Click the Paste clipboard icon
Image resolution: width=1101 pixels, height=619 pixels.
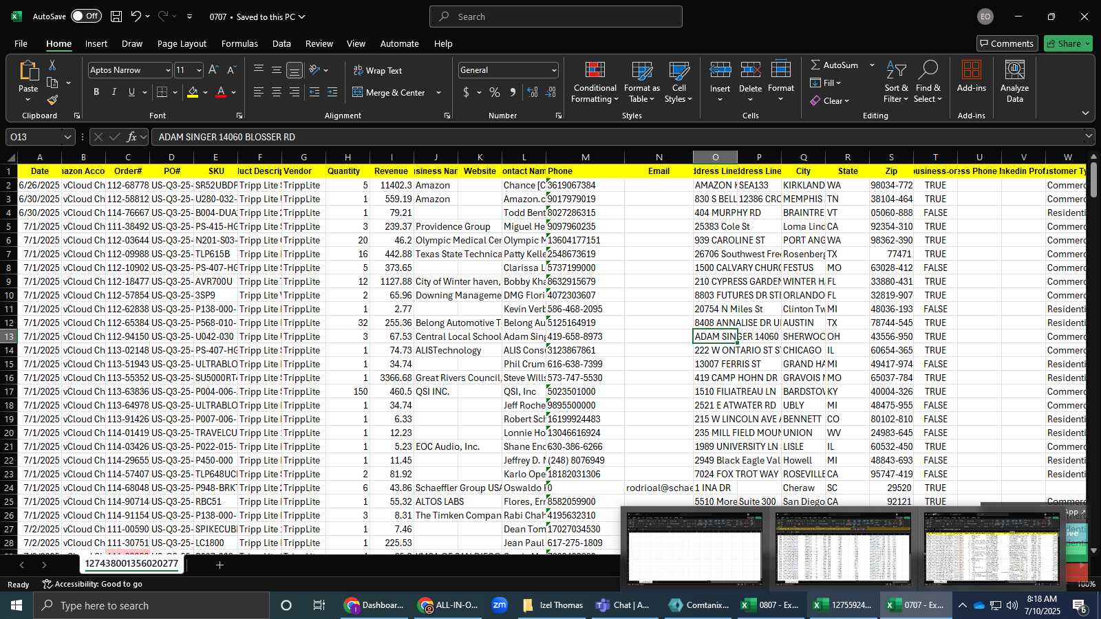(x=28, y=71)
